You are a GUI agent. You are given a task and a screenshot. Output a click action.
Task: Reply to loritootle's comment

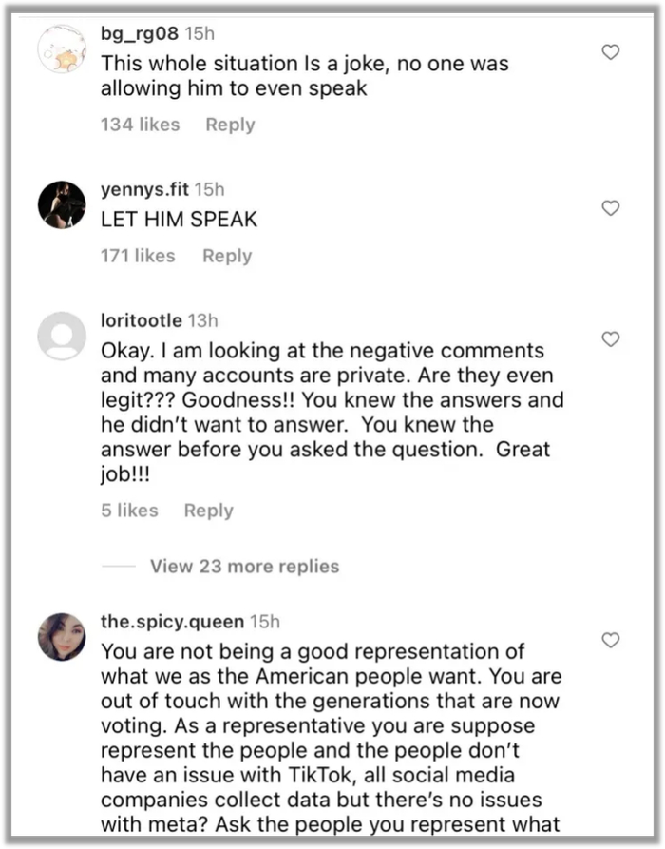[x=209, y=511]
